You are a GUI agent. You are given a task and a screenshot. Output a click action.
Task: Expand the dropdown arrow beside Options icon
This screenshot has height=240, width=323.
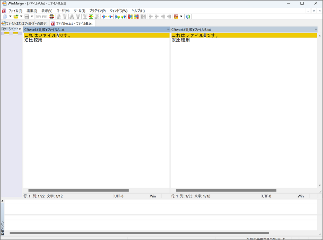click(181, 16)
